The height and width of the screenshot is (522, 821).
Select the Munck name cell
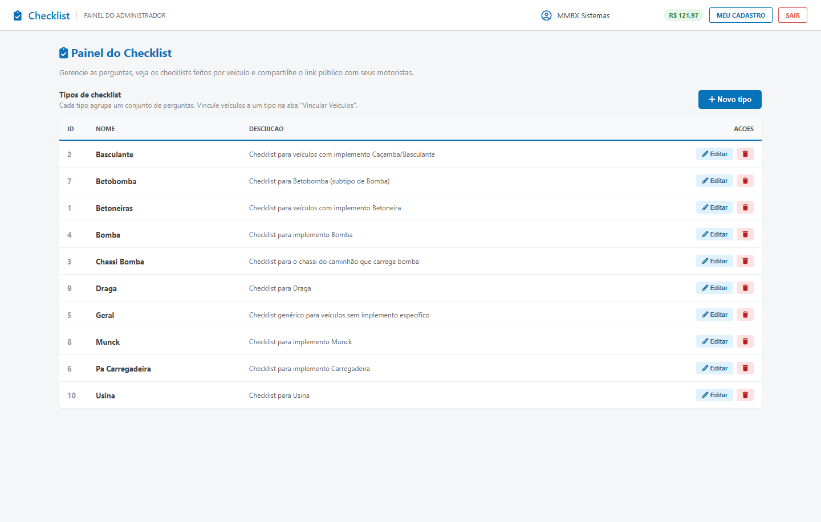(108, 342)
